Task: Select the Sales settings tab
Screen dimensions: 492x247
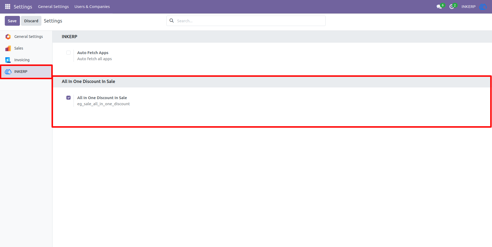Action: [26, 48]
